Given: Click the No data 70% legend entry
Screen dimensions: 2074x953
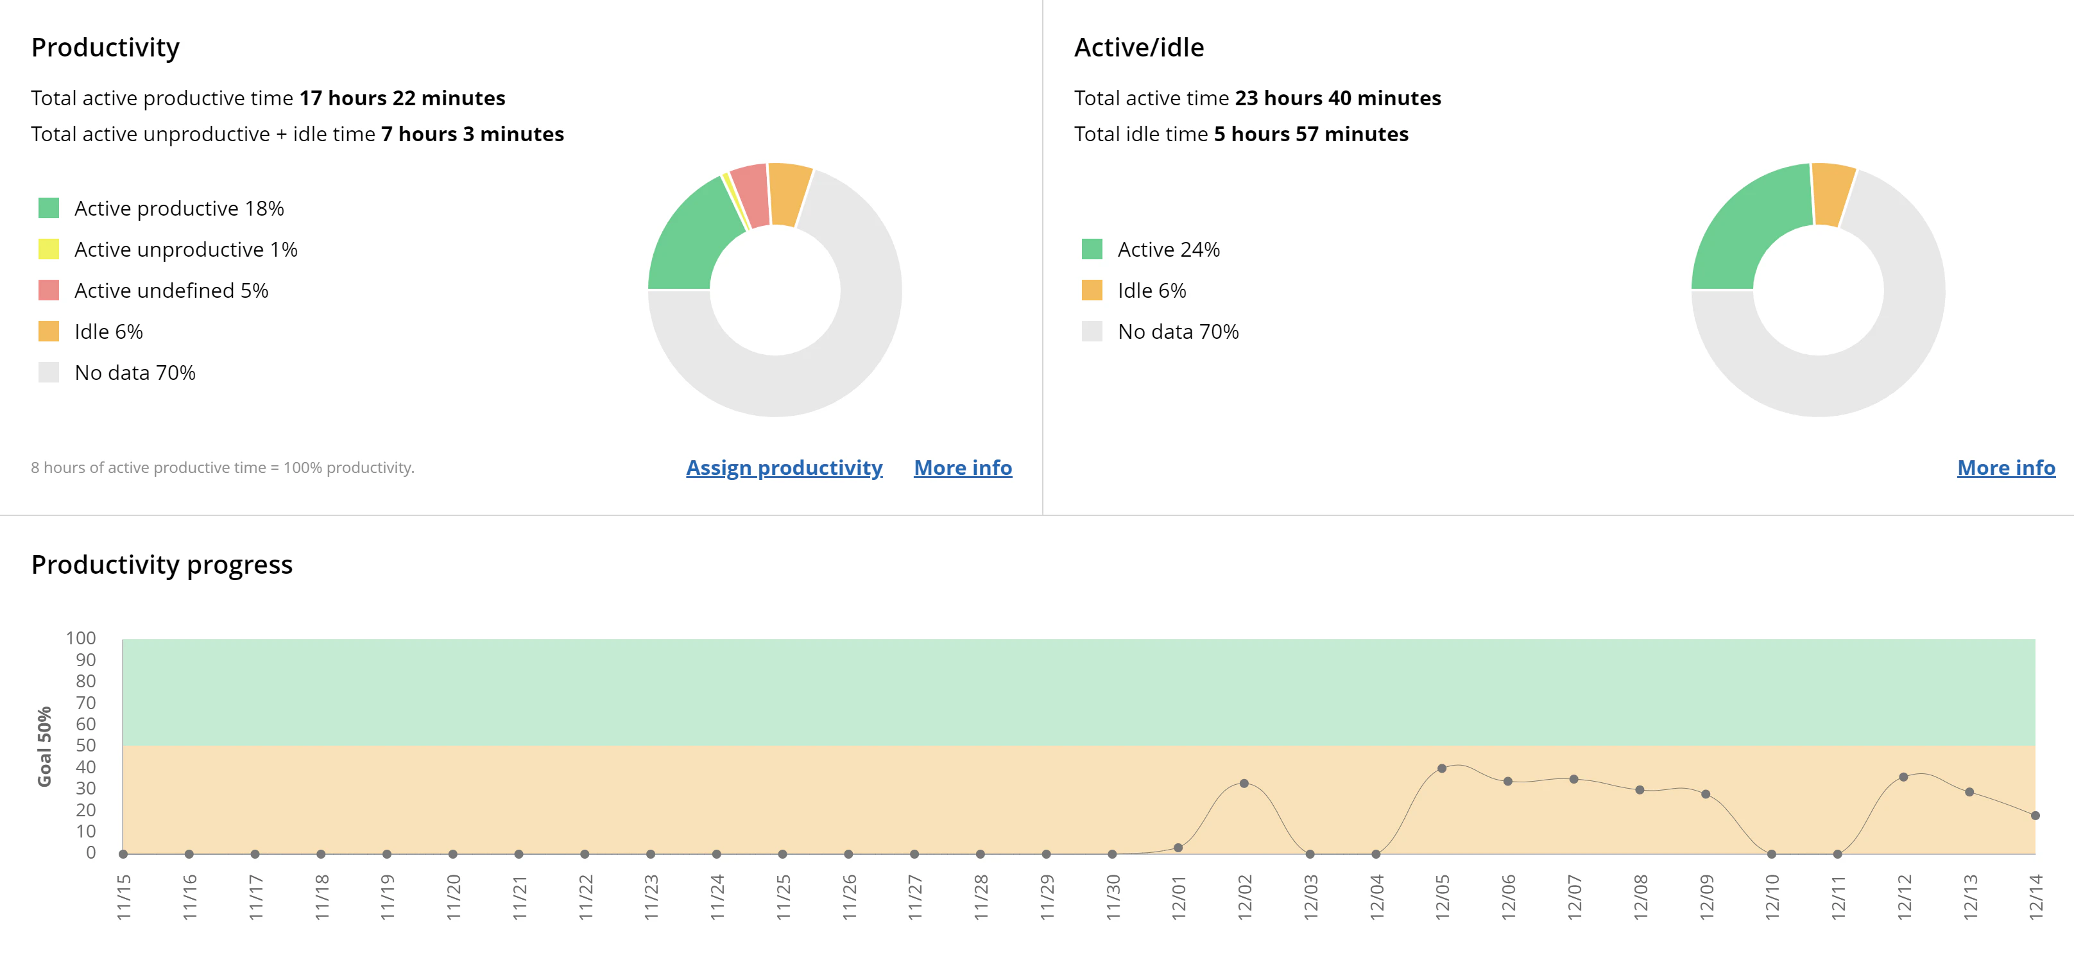Looking at the screenshot, I should 48,372.
